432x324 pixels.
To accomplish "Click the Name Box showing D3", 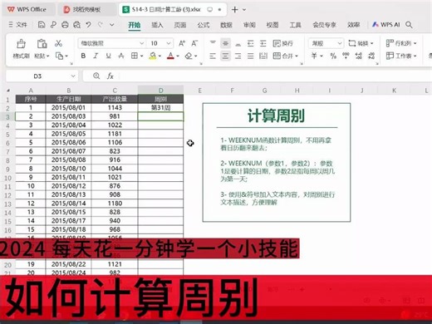I will (42, 76).
